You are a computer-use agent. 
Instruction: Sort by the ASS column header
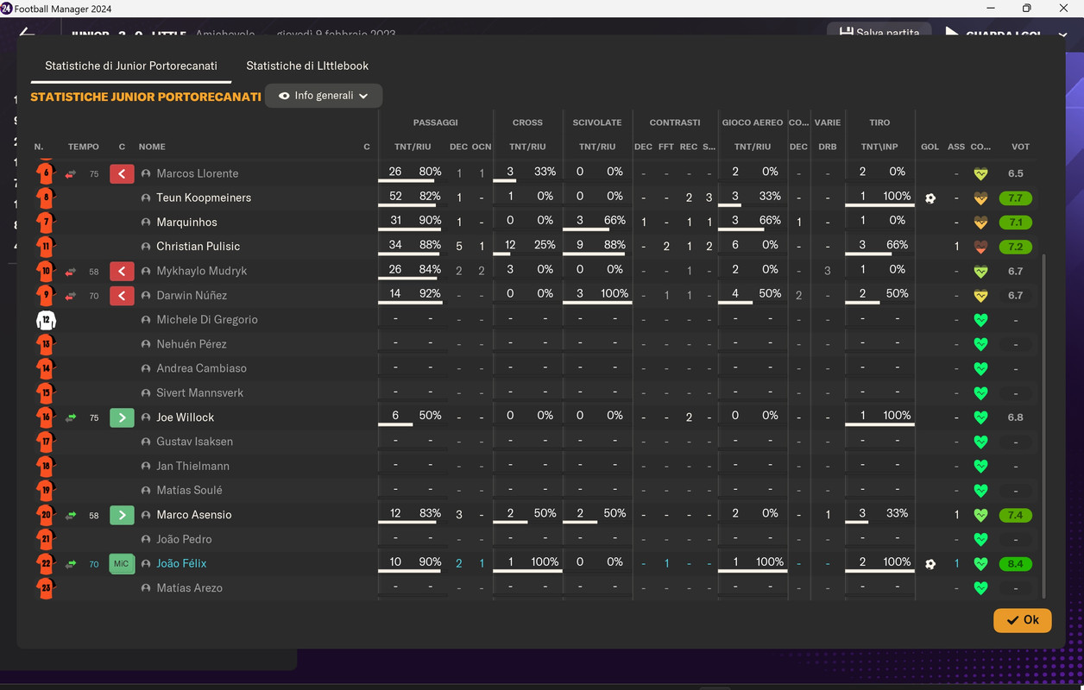tap(956, 147)
